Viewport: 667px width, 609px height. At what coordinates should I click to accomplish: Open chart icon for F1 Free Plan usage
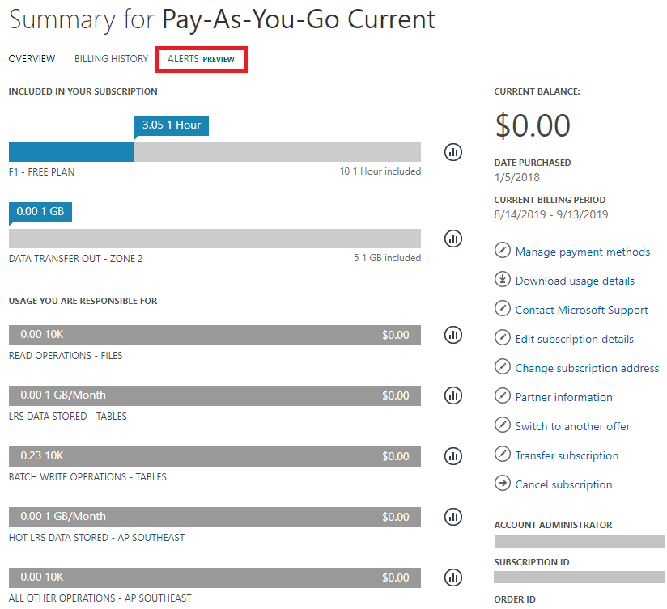453,152
